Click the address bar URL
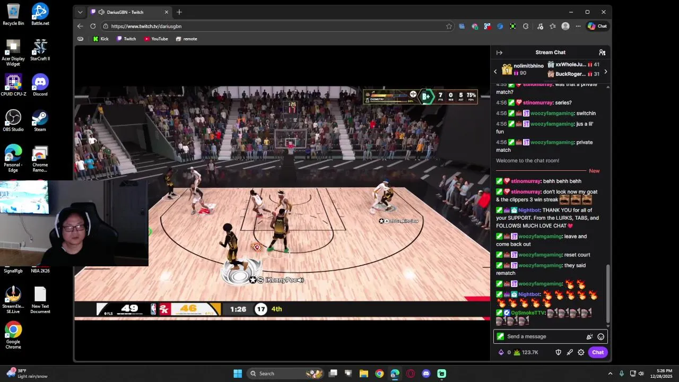The image size is (679, 382). tap(146, 26)
